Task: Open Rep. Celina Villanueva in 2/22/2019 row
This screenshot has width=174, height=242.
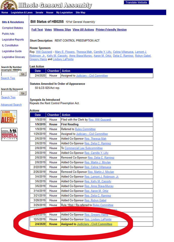Action: [98, 167]
